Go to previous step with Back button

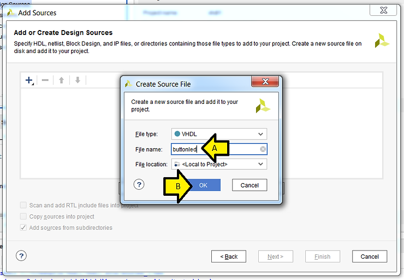[x=229, y=256]
